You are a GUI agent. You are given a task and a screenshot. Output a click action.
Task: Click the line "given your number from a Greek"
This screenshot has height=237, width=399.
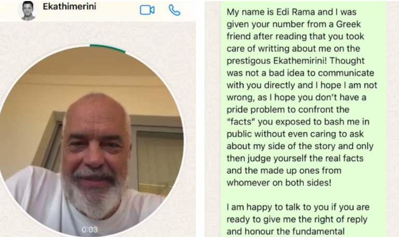point(294,24)
